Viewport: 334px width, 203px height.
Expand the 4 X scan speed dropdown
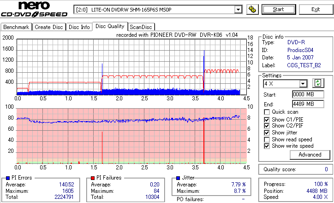coord(303,84)
